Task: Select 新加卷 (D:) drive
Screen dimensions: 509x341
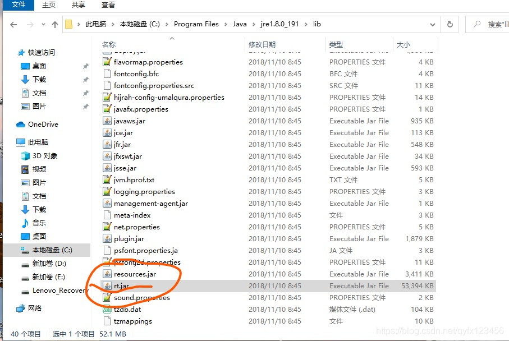Action: (49, 264)
